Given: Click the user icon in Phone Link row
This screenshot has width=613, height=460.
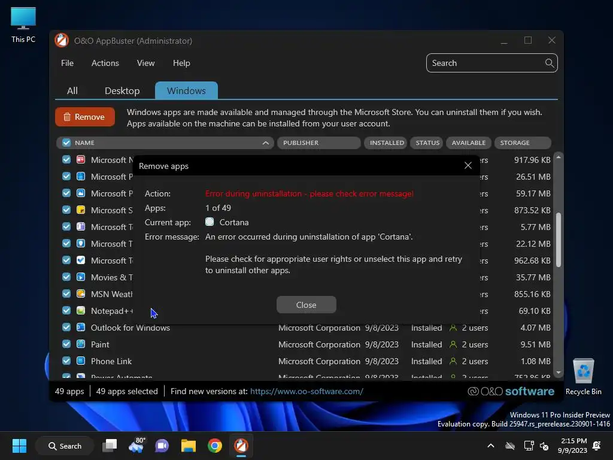Looking at the screenshot, I should 453,361.
